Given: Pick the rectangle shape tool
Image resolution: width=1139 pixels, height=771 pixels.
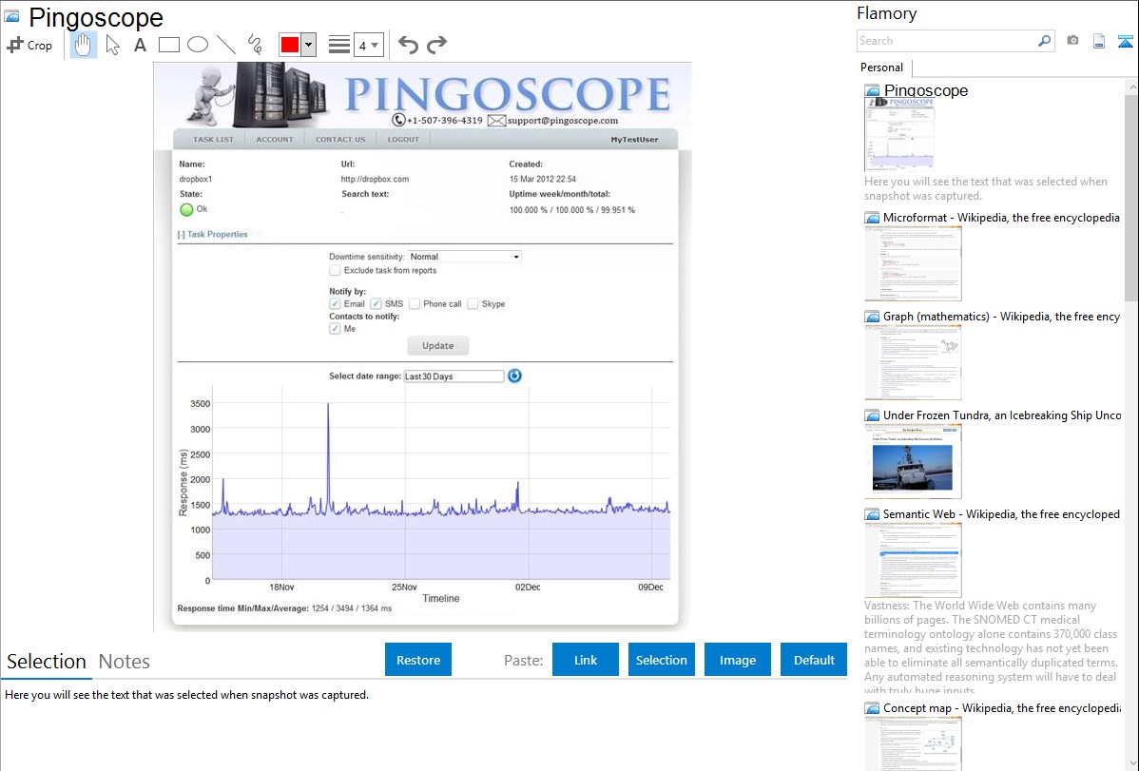Looking at the screenshot, I should [169, 45].
